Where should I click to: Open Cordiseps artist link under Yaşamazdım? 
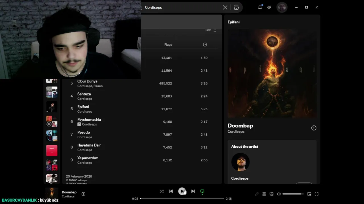[x=85, y=163]
